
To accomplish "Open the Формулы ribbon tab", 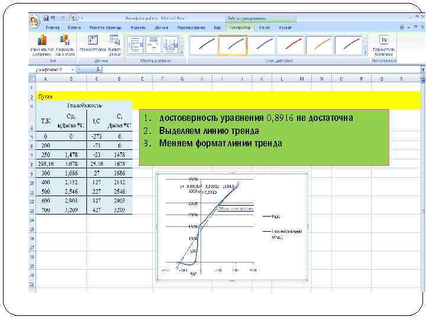I will [138, 27].
